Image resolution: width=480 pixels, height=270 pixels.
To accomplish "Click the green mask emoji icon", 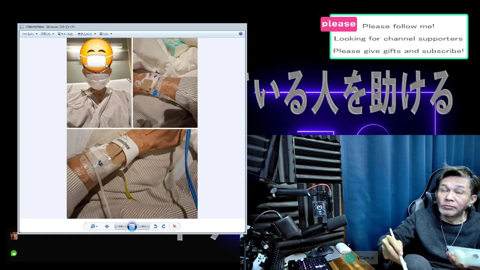I will 14,253.
